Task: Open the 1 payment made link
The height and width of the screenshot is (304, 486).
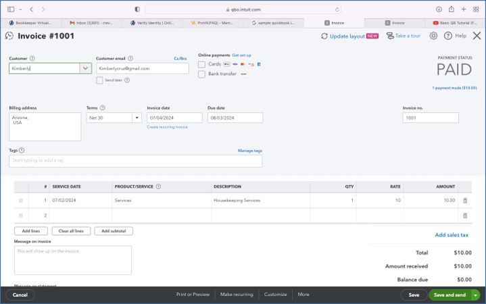Action: point(454,88)
